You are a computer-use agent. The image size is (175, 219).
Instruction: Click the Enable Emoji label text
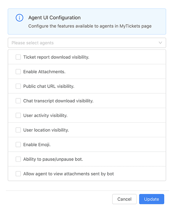(x=37, y=145)
